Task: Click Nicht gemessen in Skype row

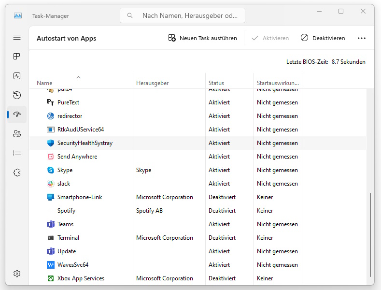Action: pyautogui.click(x=277, y=170)
